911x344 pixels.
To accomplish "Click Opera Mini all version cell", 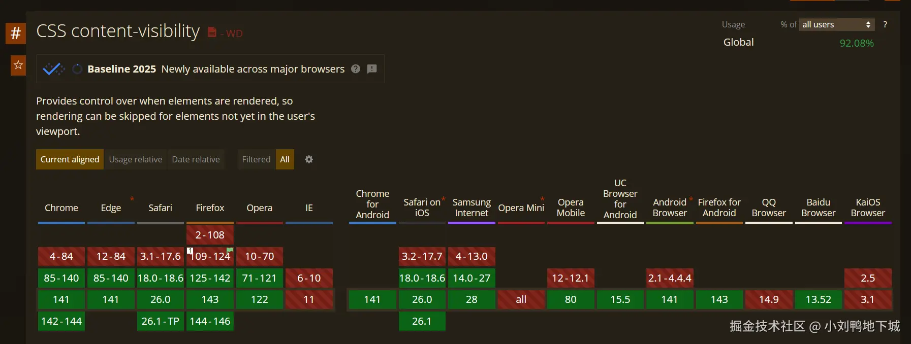I will [x=521, y=299].
